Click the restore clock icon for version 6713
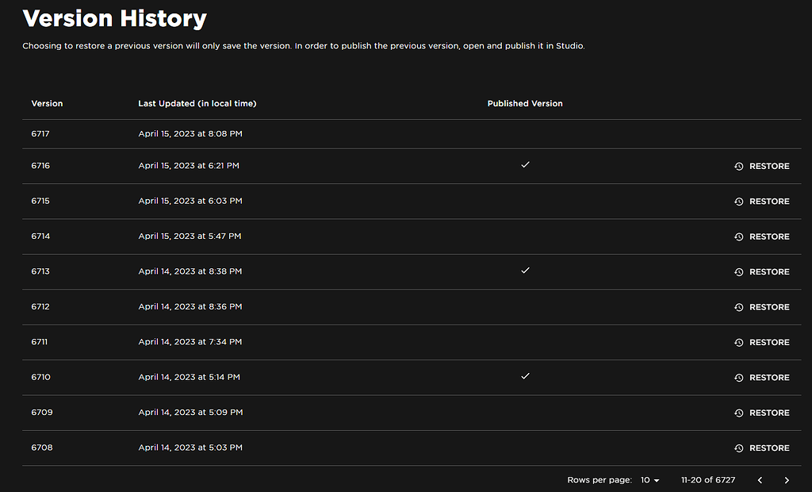812x492 pixels. click(740, 271)
